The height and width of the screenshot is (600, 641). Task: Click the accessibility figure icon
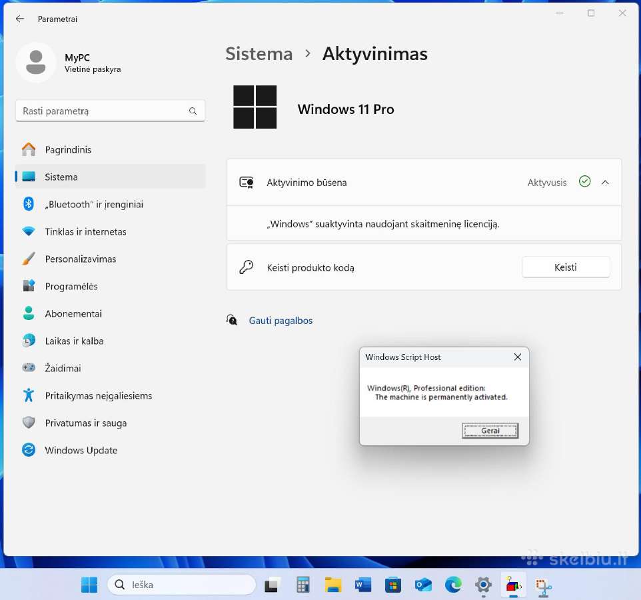pos(29,395)
